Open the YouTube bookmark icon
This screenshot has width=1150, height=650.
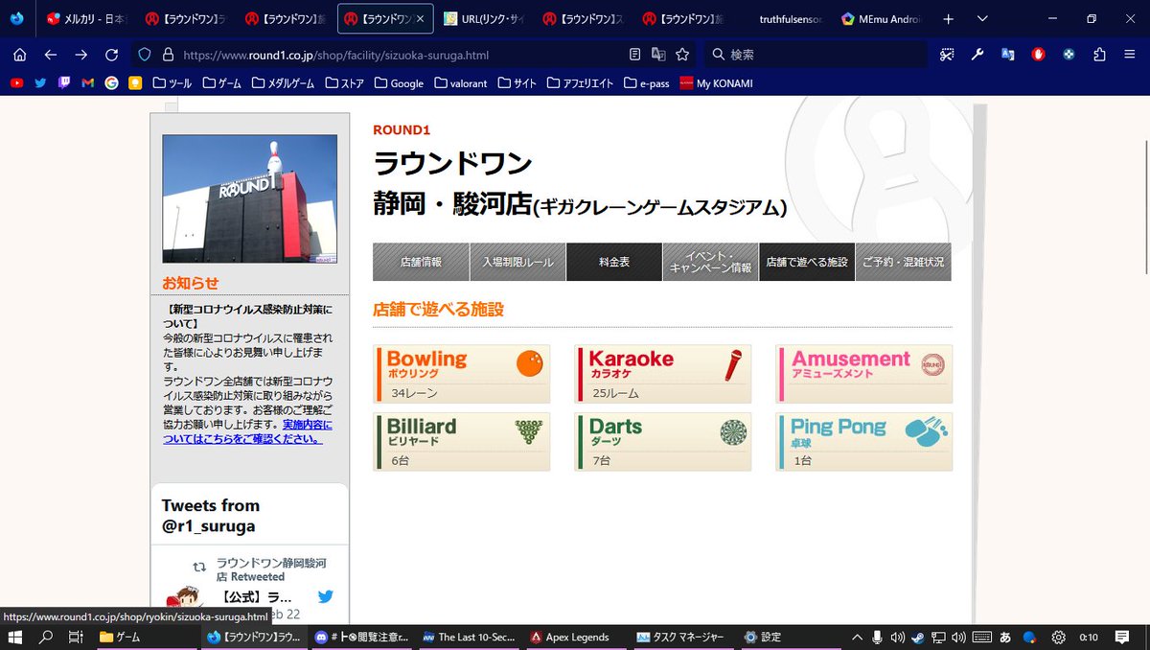coord(17,83)
